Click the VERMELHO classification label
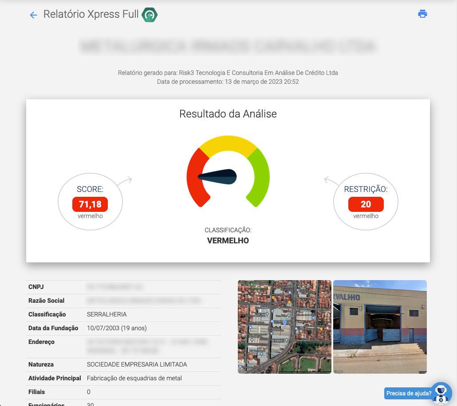457x406 pixels. (x=228, y=241)
